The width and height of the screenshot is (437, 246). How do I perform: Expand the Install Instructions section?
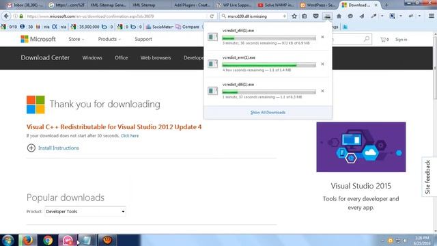pyautogui.click(x=53, y=148)
